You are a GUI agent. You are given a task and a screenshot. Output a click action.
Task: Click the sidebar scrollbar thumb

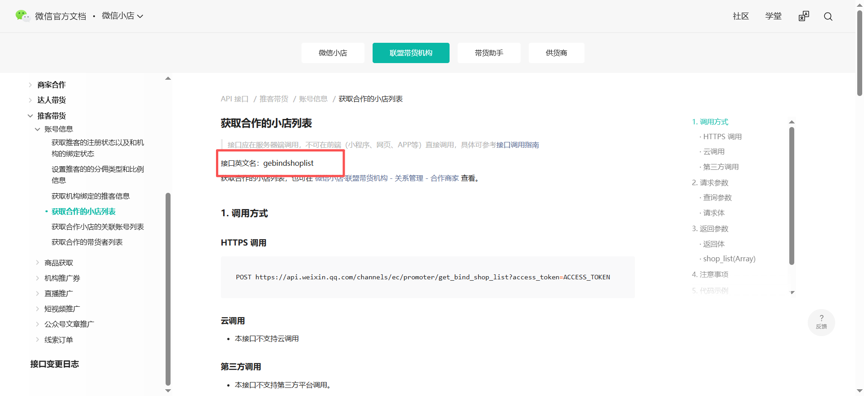coord(168,289)
